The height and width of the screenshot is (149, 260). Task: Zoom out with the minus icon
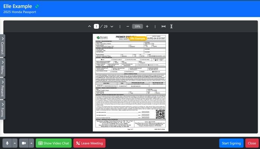pos(128,26)
